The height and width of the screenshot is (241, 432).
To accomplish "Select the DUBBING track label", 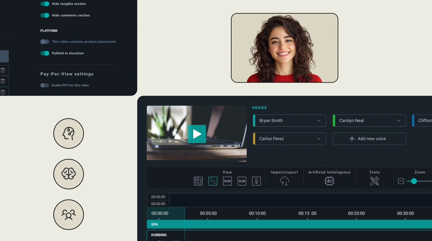I will pyautogui.click(x=159, y=235).
